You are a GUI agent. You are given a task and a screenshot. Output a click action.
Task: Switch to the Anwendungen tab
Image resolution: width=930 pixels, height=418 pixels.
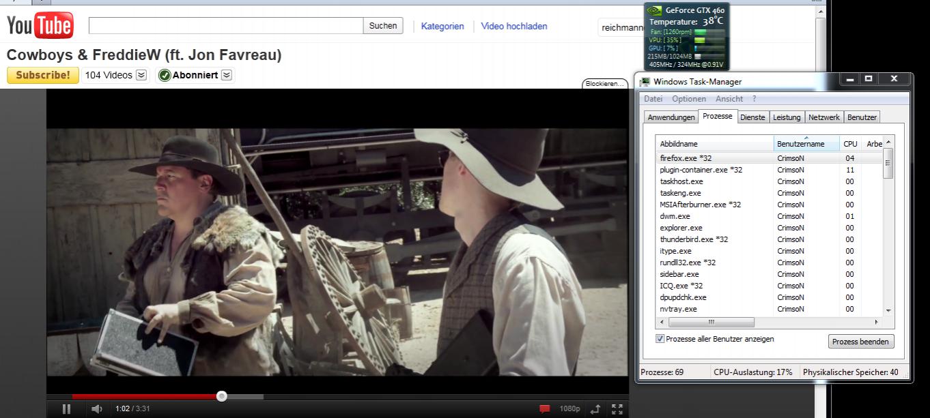pyautogui.click(x=671, y=117)
